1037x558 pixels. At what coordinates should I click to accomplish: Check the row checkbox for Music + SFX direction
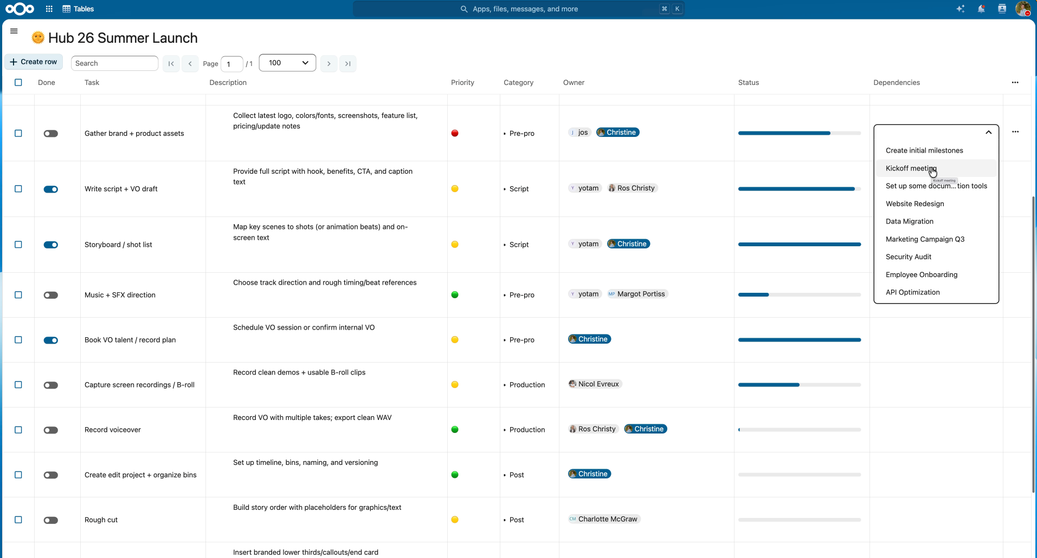point(18,295)
